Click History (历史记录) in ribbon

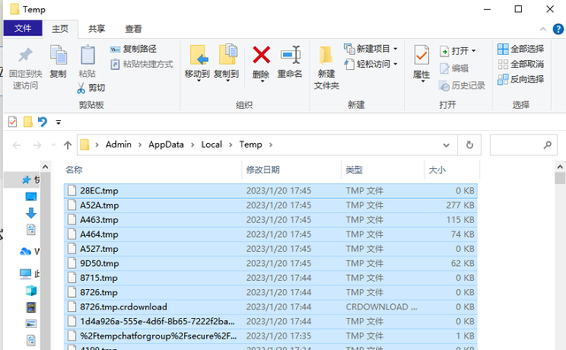(462, 86)
